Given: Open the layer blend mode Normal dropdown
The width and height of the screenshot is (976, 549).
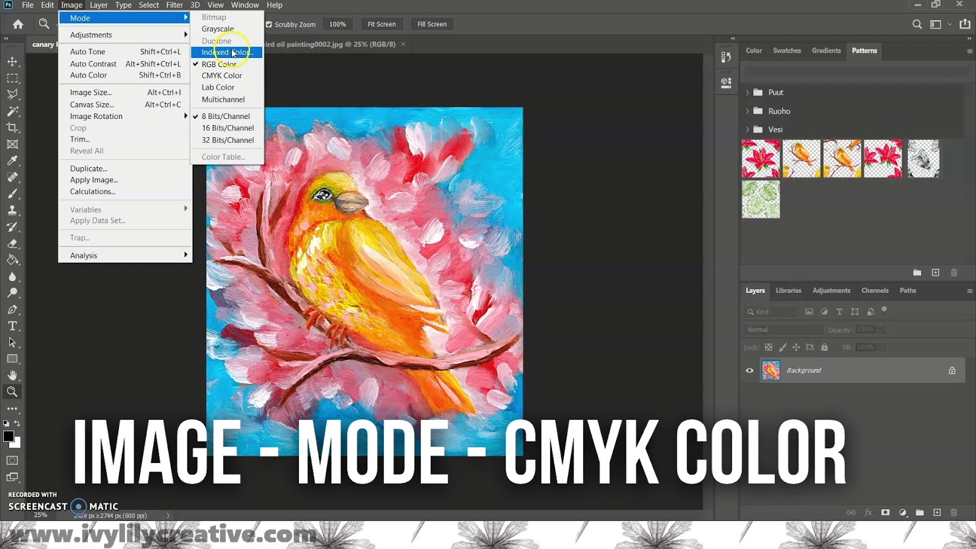Looking at the screenshot, I should pyautogui.click(x=784, y=329).
